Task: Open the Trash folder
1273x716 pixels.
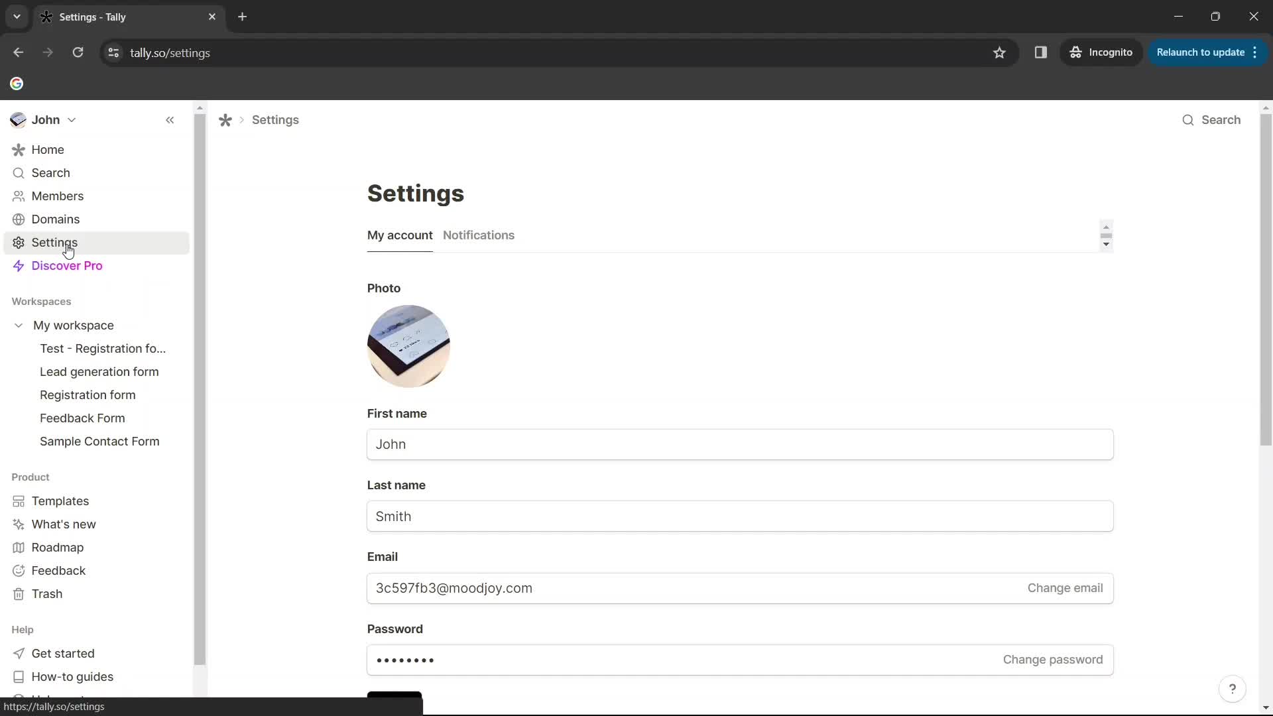Action: point(46,593)
